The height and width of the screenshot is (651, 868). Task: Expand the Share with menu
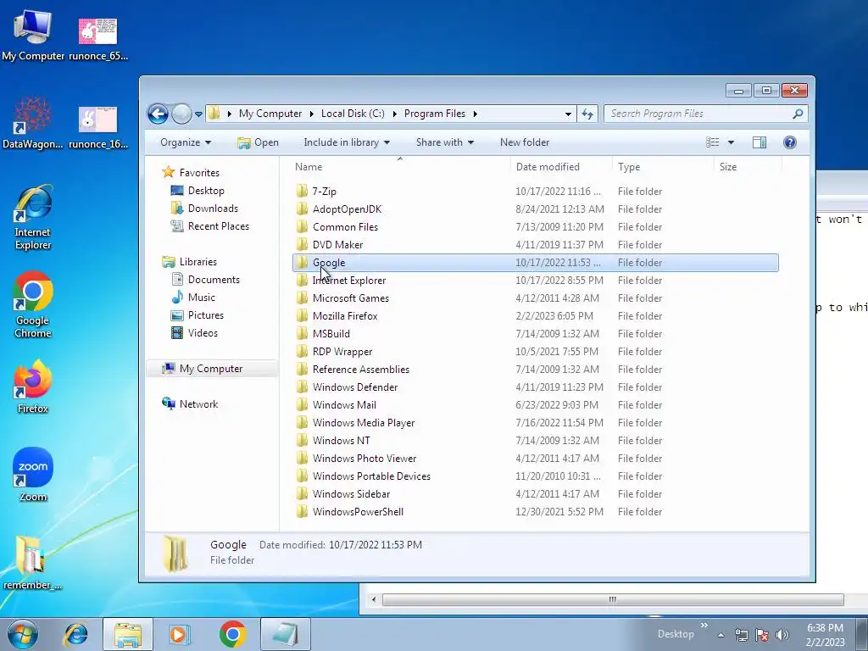pyautogui.click(x=444, y=142)
